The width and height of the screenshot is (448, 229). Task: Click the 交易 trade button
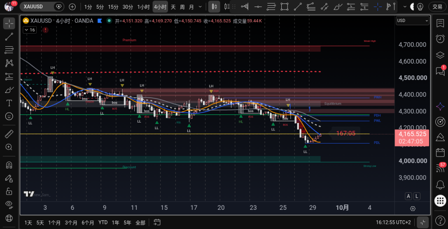coord(437,7)
